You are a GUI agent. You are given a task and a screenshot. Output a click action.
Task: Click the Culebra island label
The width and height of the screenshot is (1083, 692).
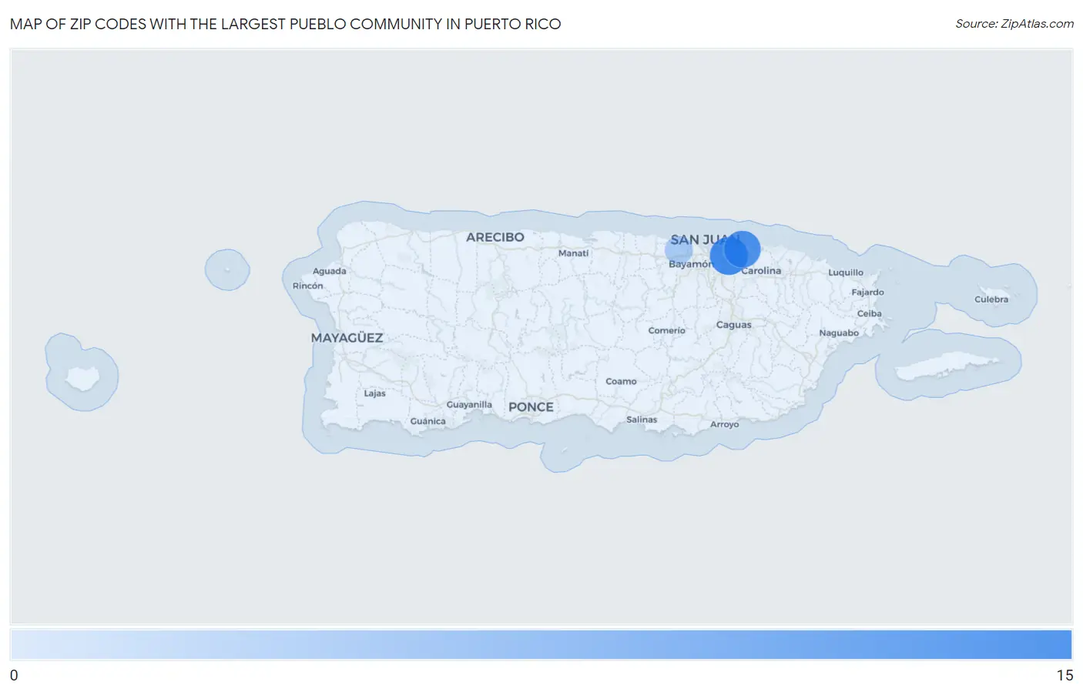coord(991,299)
